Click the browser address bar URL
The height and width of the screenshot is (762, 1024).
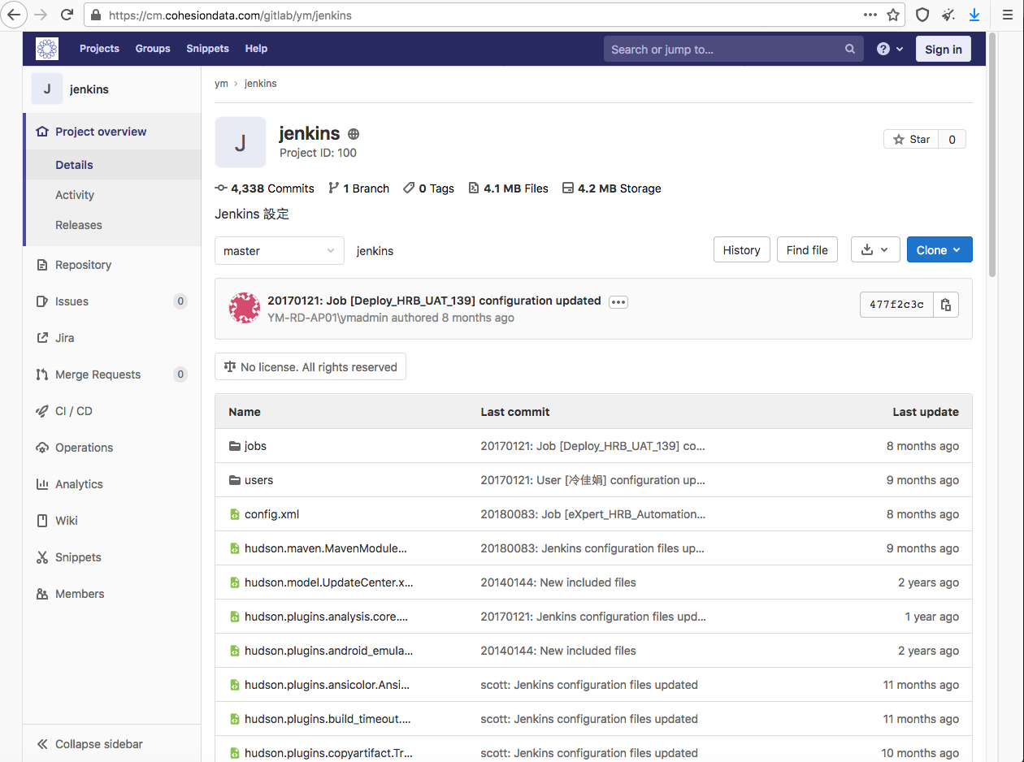coord(230,15)
